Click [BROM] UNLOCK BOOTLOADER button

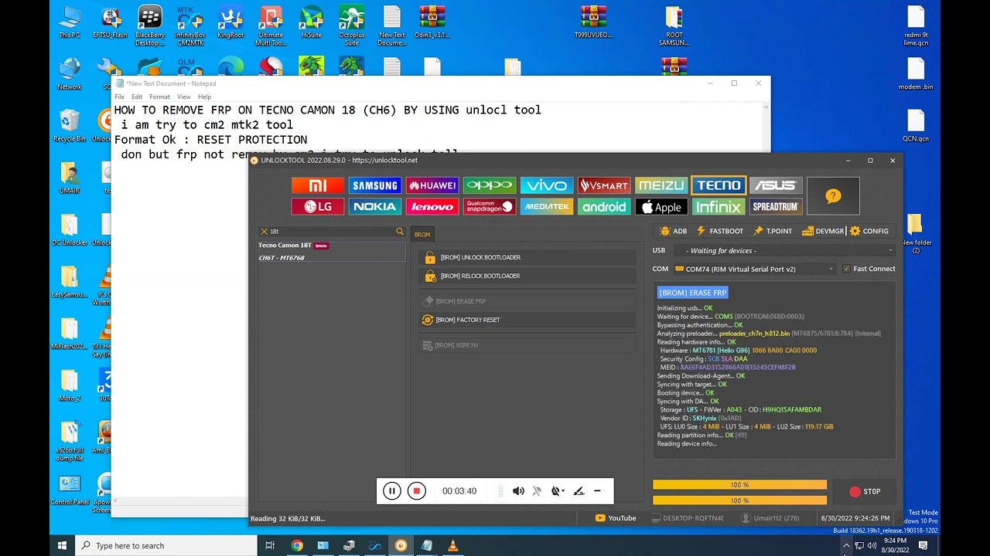(x=527, y=257)
